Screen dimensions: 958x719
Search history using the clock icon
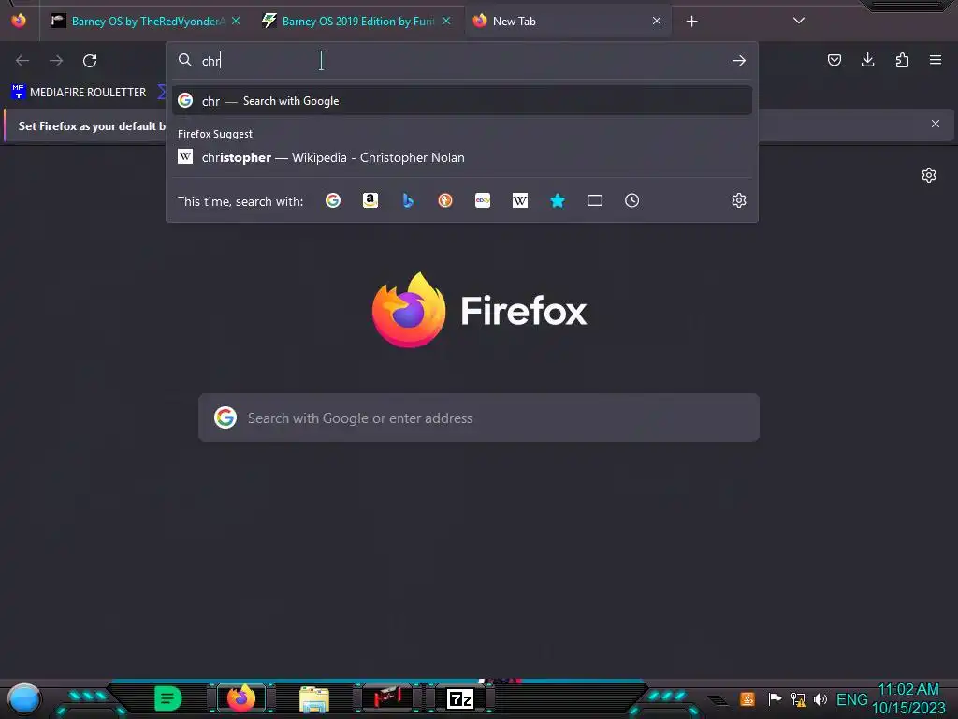tap(632, 200)
